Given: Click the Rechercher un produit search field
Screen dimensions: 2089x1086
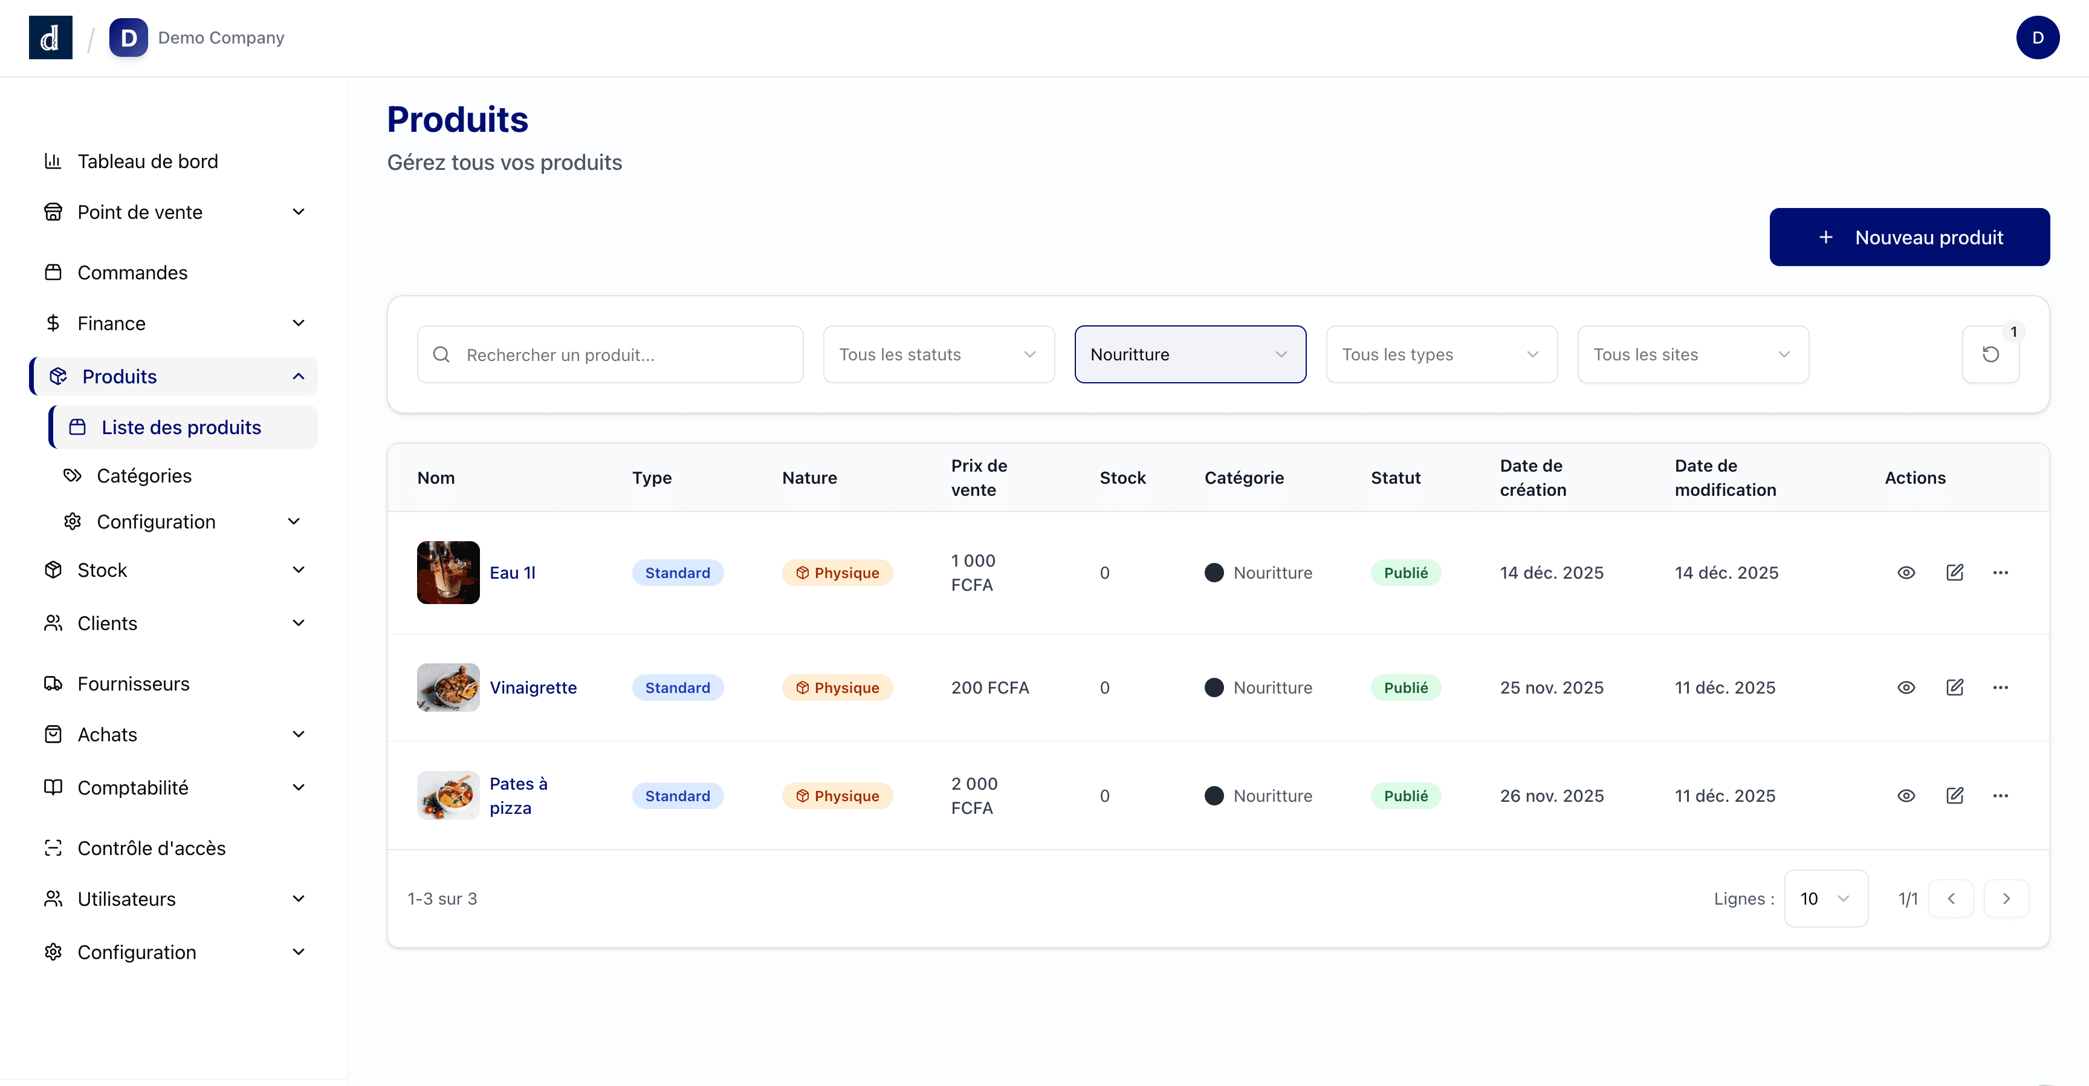Looking at the screenshot, I should pos(610,354).
